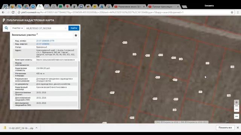Zoom in the map with plus button
Viewport: 241px width, 135px height.
[236, 102]
